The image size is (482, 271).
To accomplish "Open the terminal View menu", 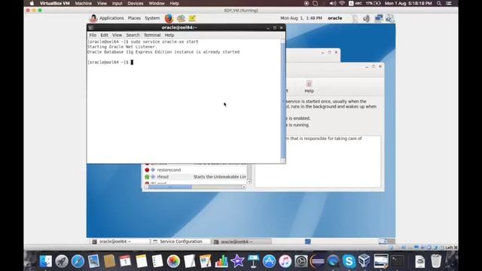I will coord(117,35).
